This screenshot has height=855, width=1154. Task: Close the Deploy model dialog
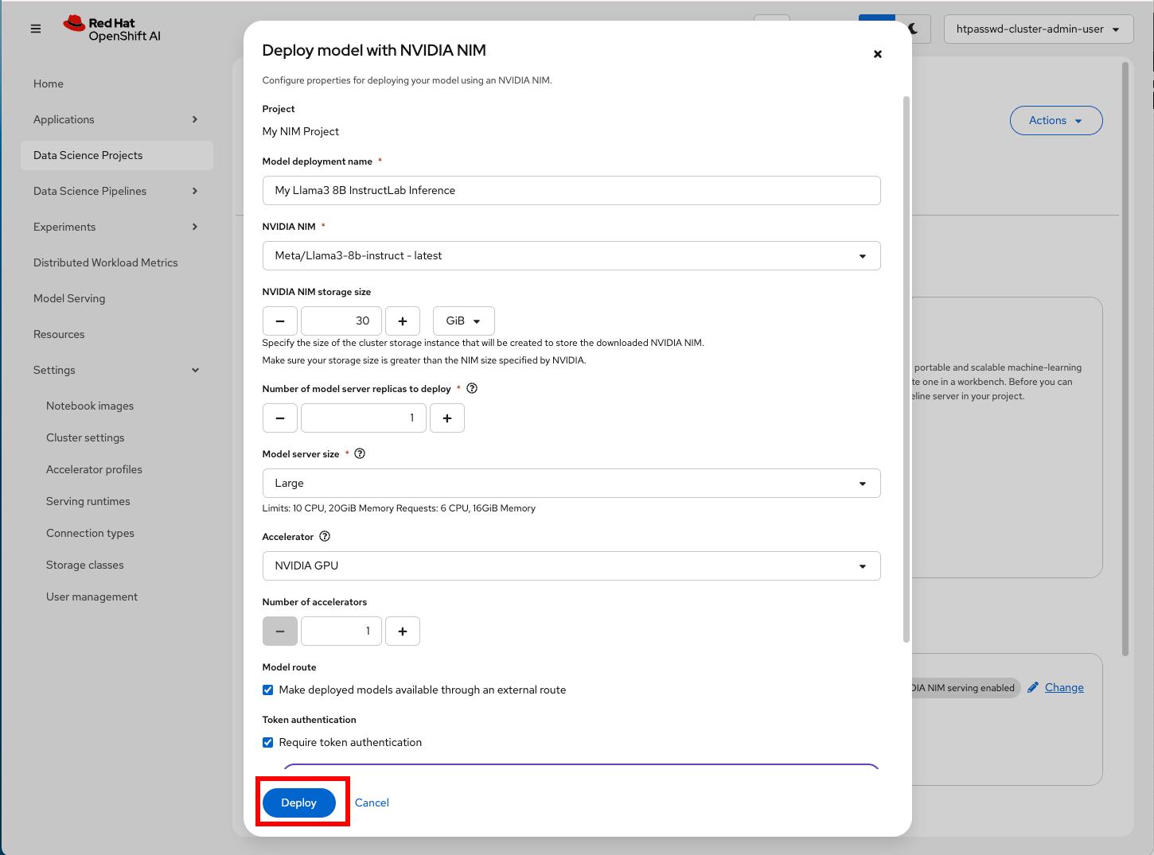click(877, 54)
